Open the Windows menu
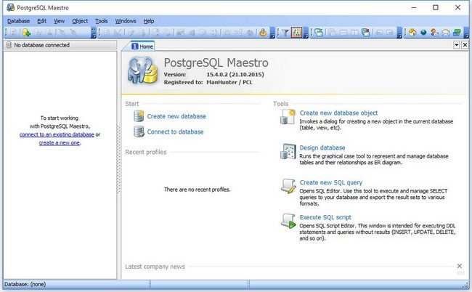Image resolution: width=472 pixels, height=292 pixels. click(126, 21)
